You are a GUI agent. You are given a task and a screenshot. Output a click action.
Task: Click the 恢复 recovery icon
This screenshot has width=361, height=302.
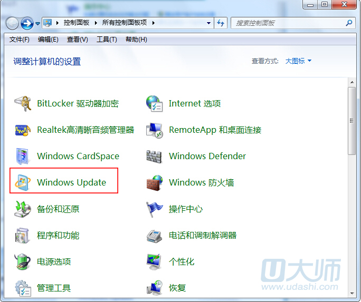pos(155,288)
